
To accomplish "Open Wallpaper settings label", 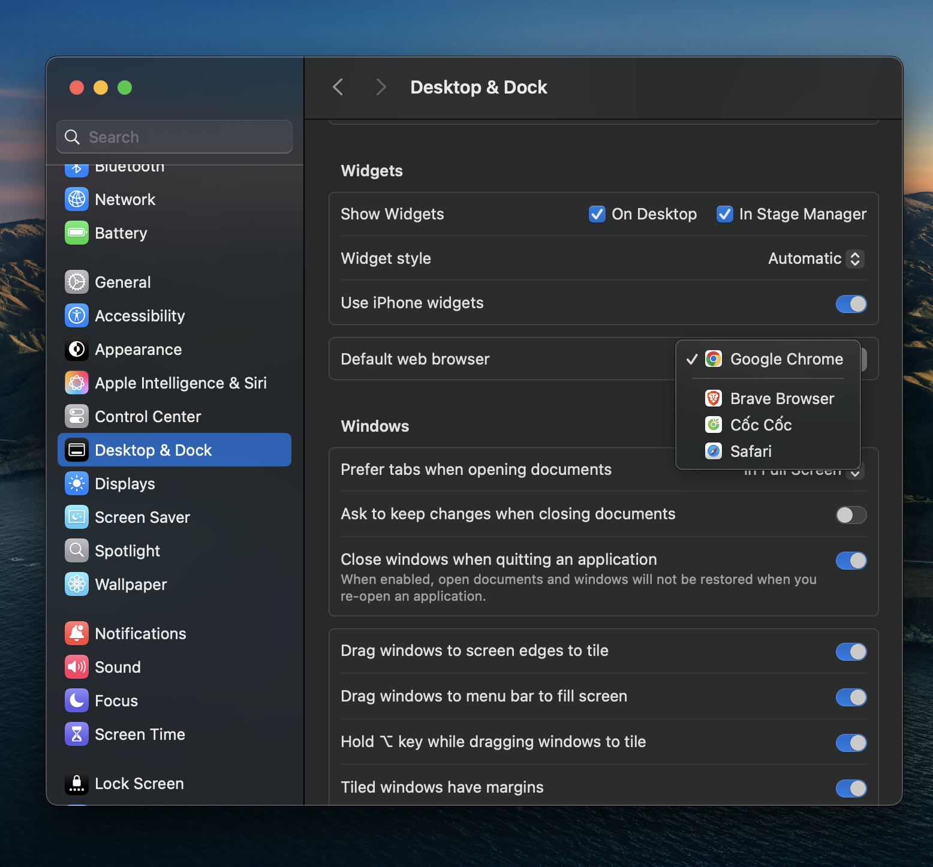I will point(131,584).
